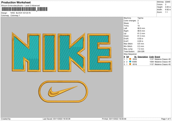Image resolution: width=172 pixels, height=121 pixels.
Task: Click the 'Stops:' label
Action: point(126,23)
